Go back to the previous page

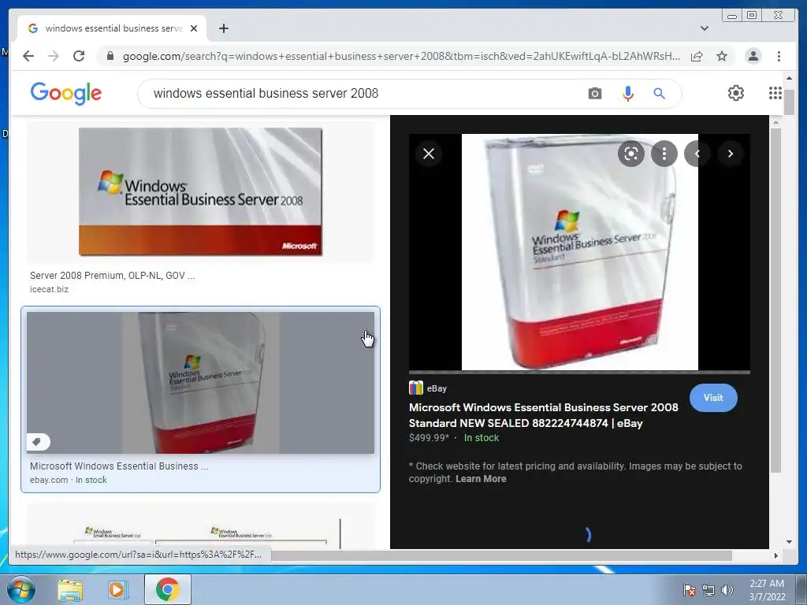28,56
